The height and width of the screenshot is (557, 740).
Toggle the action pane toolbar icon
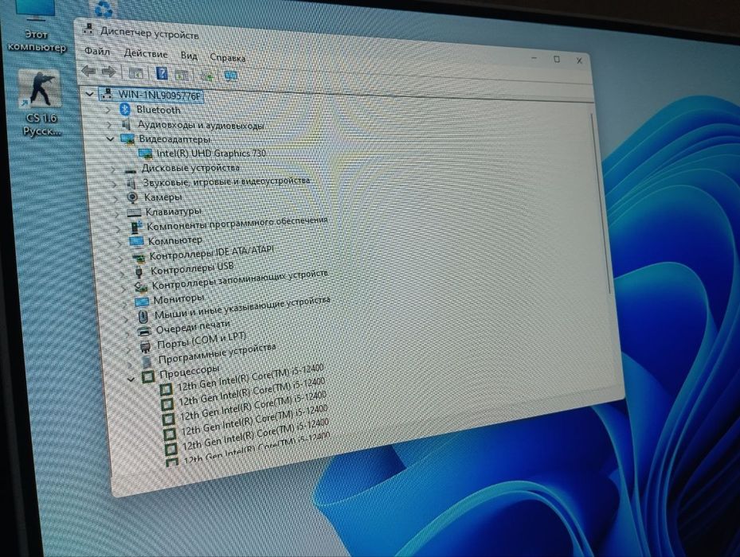pos(182,75)
